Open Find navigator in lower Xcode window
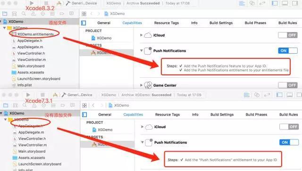Viewport: 302px width, 171px height. (25, 105)
